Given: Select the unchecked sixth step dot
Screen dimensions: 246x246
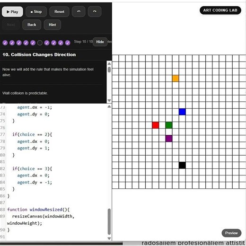Looking at the screenshot, I should [40, 43].
